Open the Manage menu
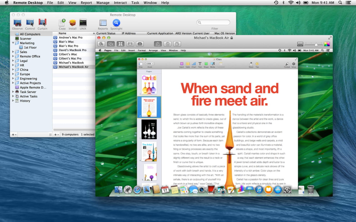 coord(103,3)
